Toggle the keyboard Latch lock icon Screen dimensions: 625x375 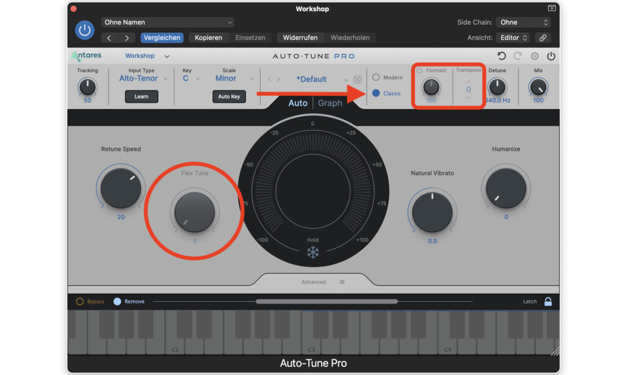click(548, 302)
